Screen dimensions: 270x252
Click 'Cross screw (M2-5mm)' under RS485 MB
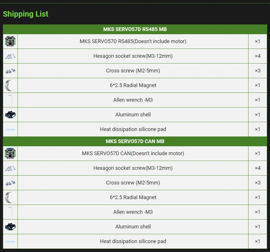click(x=133, y=71)
